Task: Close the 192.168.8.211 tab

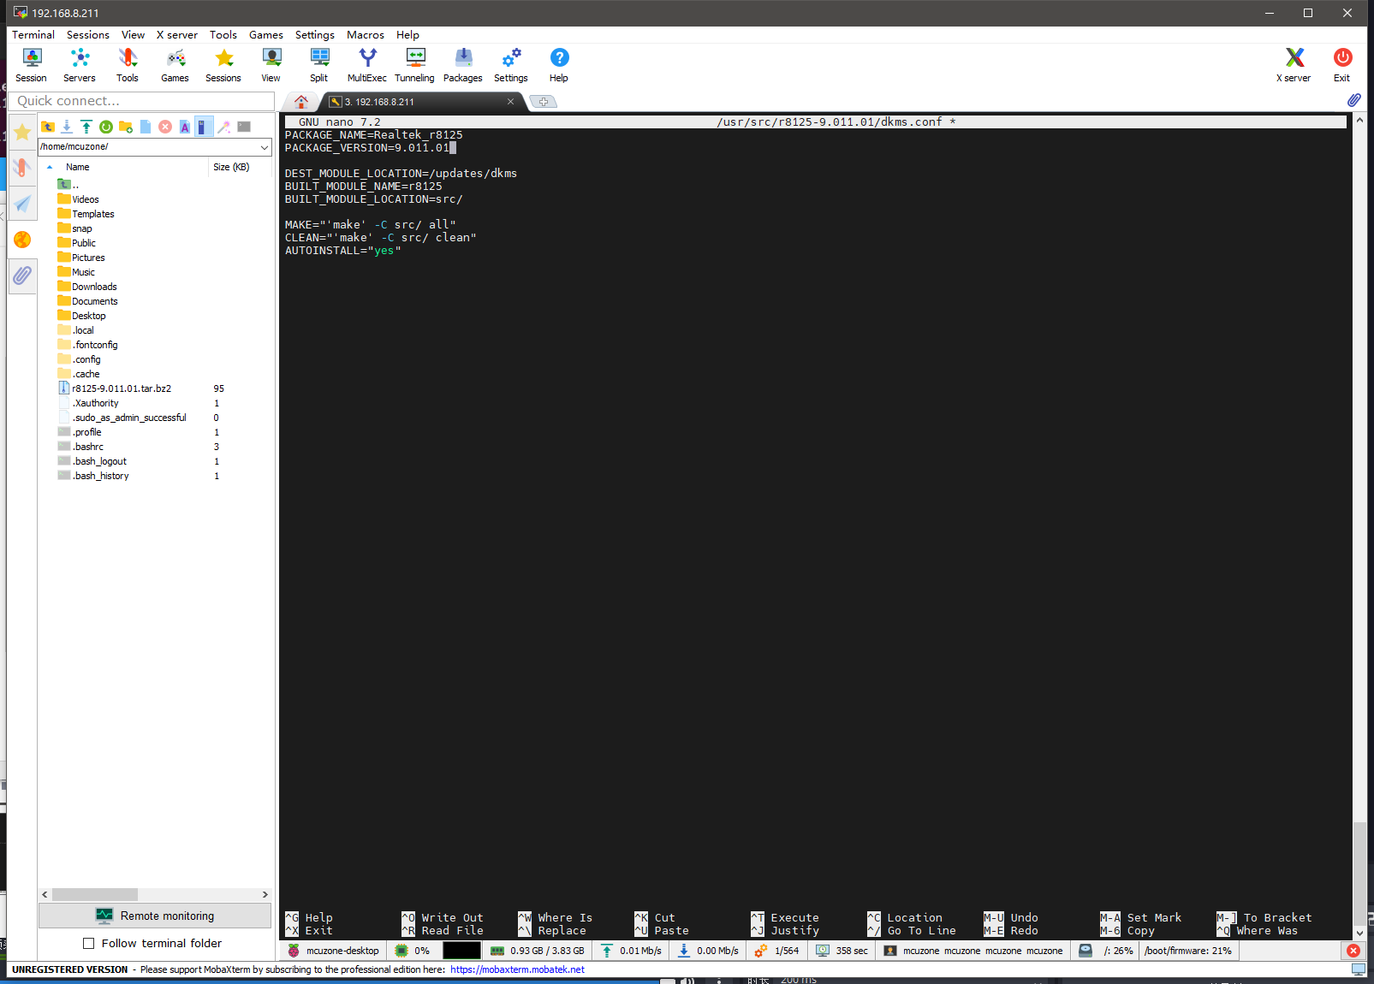Action: pyautogui.click(x=511, y=102)
